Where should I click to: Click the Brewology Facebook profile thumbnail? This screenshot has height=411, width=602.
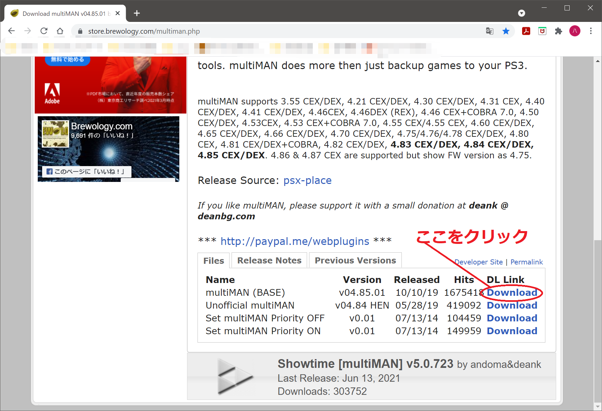(x=56, y=134)
